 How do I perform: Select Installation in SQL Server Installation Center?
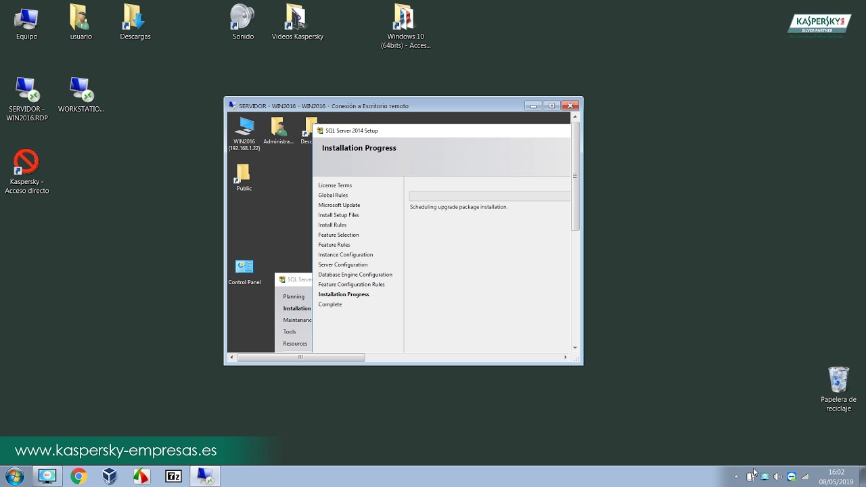297,308
